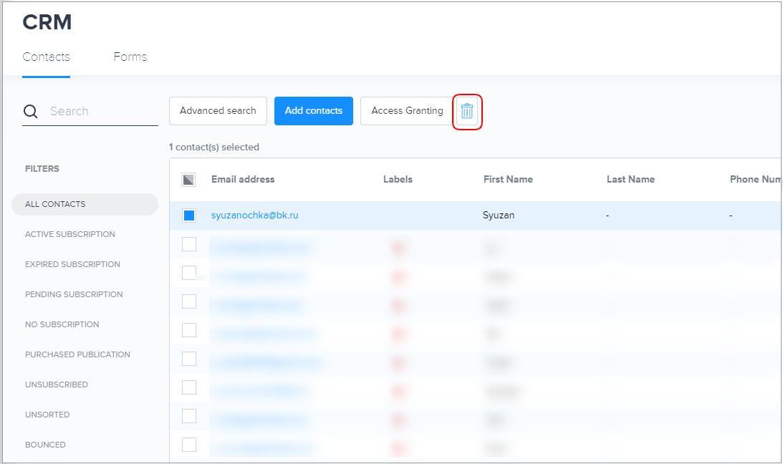Image resolution: width=783 pixels, height=464 pixels.
Task: Focus the Search input field
Action: 100,112
